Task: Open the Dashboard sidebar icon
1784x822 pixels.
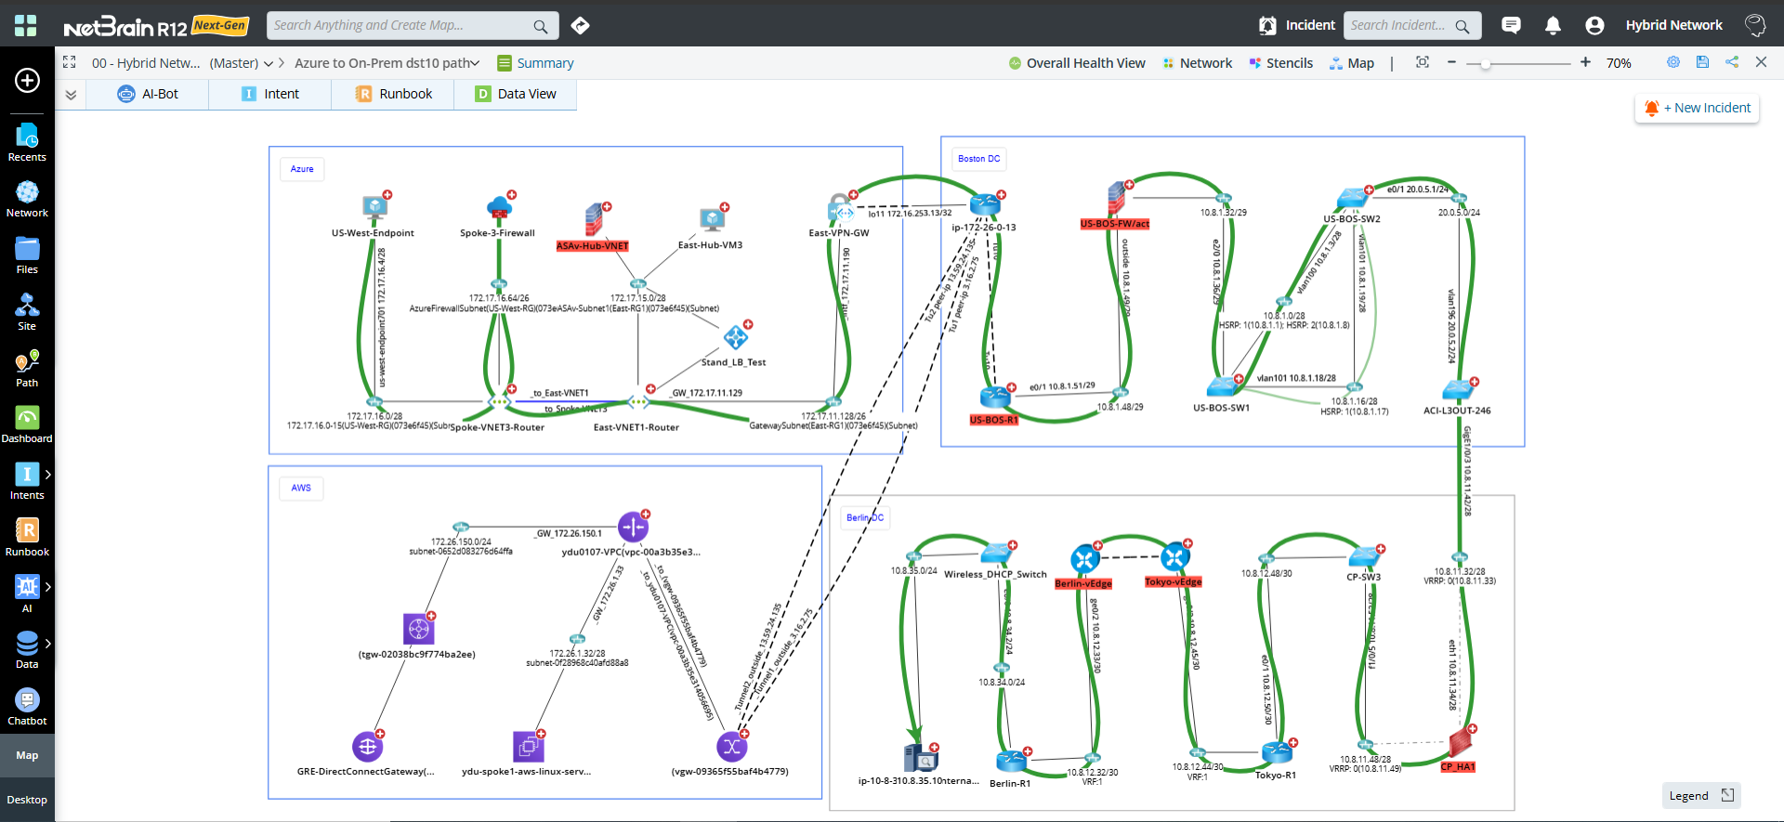Action: (x=27, y=424)
